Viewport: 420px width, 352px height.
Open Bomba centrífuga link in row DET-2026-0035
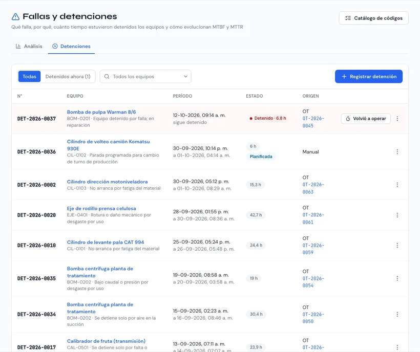coord(100,272)
